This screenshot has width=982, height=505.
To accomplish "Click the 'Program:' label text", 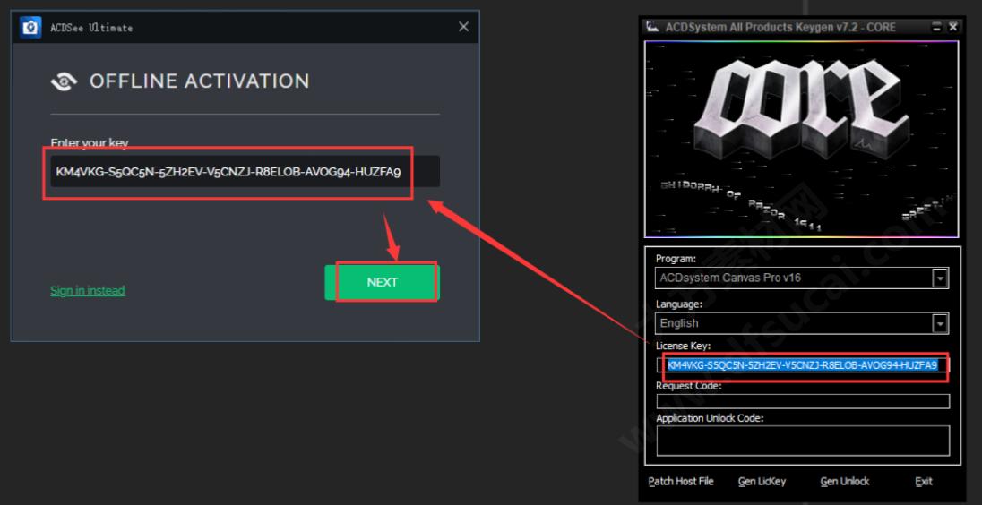I will [x=676, y=259].
